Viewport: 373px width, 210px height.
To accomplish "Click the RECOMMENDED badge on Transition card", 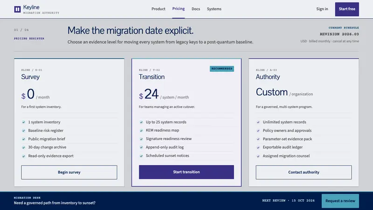I will click(x=222, y=69).
